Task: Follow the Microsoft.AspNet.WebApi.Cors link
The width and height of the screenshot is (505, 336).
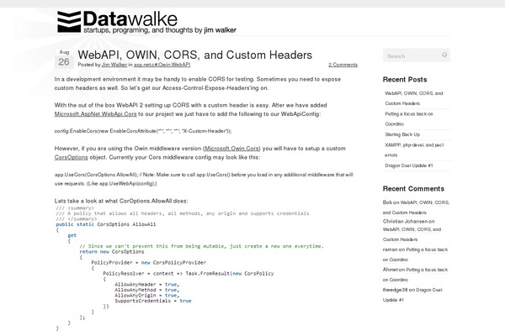Action: point(95,114)
